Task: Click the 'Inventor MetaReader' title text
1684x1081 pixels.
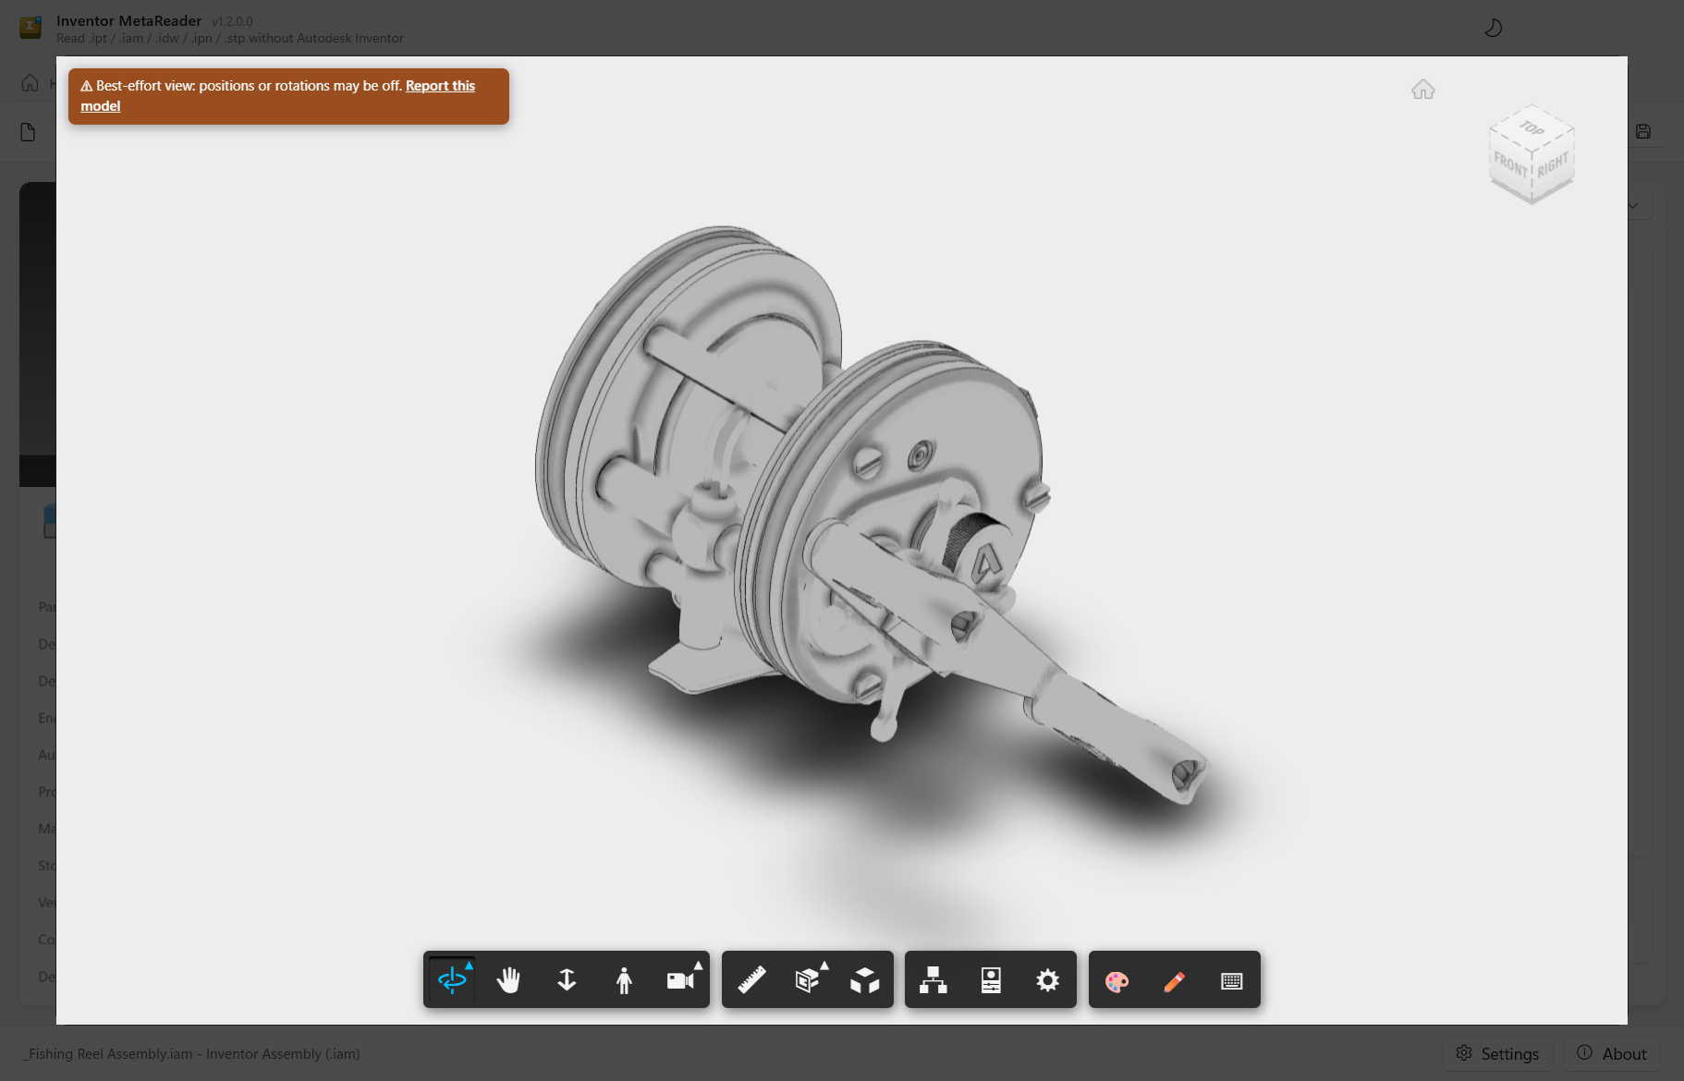Action: coord(128,20)
